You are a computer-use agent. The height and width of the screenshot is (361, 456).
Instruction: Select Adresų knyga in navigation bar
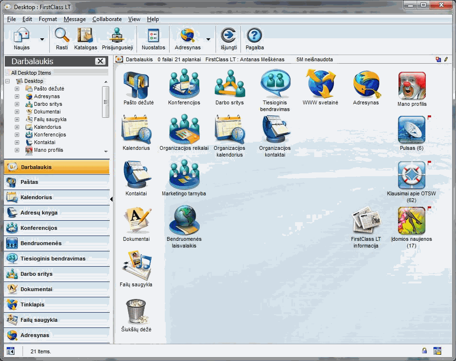coord(57,213)
